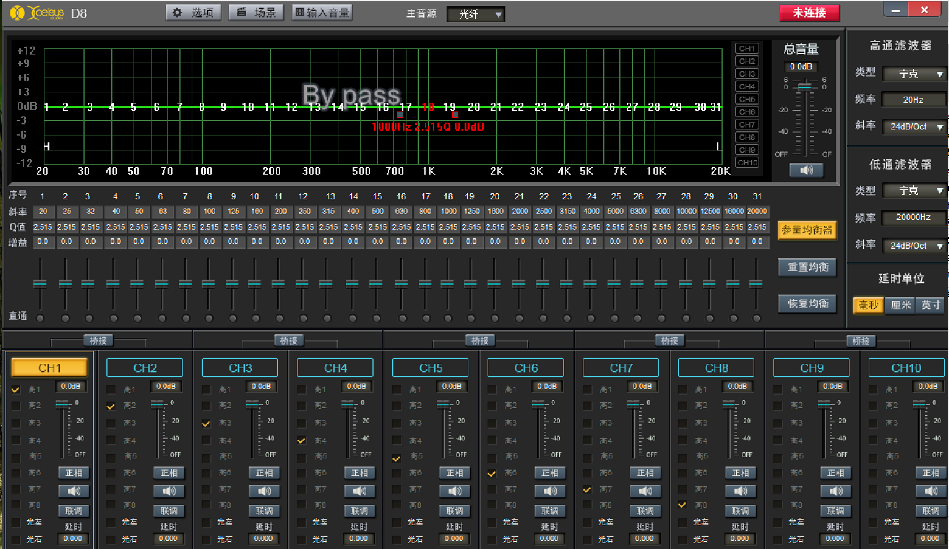Mute channel CH4 with its speaker icon
This screenshot has height=549, width=949.
(360, 491)
